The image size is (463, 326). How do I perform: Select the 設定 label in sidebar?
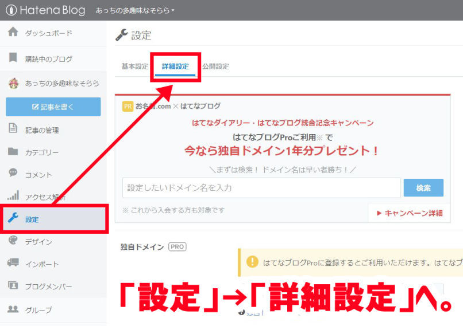pyautogui.click(x=32, y=219)
